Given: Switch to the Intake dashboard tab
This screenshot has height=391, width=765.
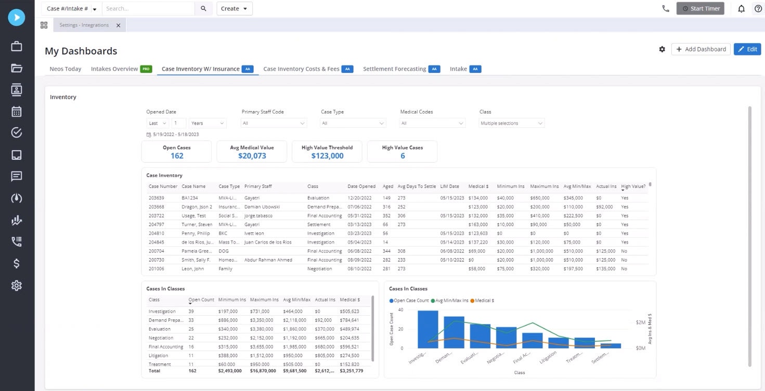Looking at the screenshot, I should tap(458, 69).
